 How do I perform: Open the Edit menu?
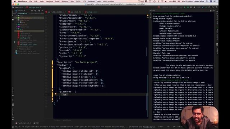(36, 1)
